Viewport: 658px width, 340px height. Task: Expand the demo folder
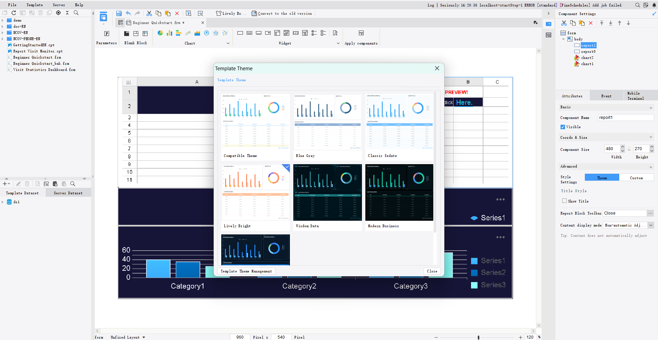click(3, 20)
